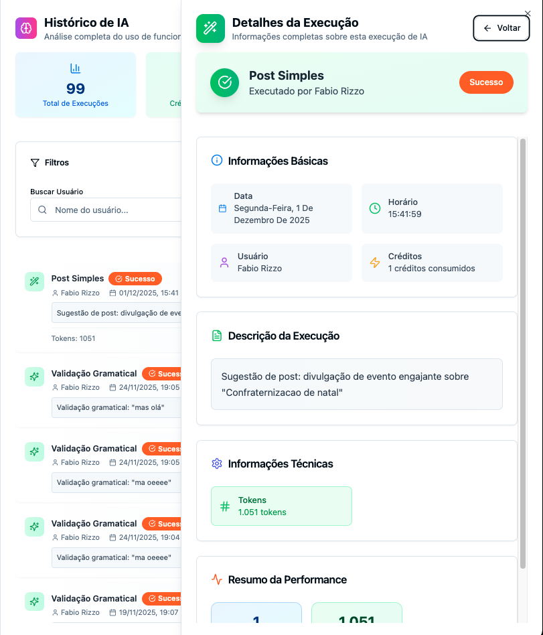The height and width of the screenshot is (635, 543).
Task: Click the details panel vertical scrollbar
Action: pos(522,335)
